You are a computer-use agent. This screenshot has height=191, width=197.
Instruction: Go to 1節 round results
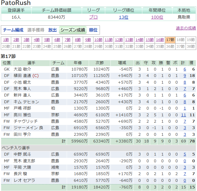tap(6, 40)
